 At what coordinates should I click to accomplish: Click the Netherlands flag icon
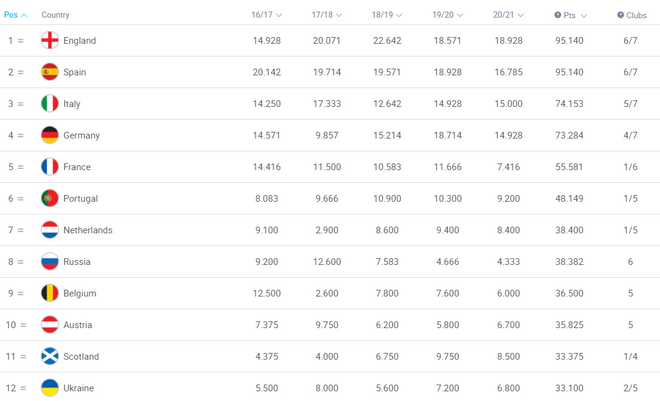coord(50,230)
